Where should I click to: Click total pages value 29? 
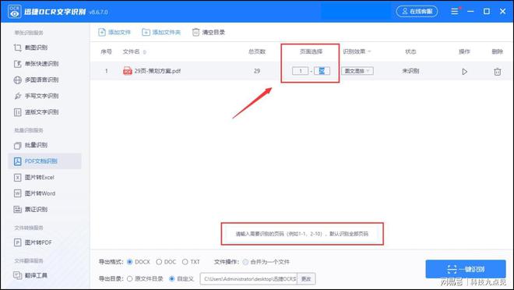click(257, 71)
